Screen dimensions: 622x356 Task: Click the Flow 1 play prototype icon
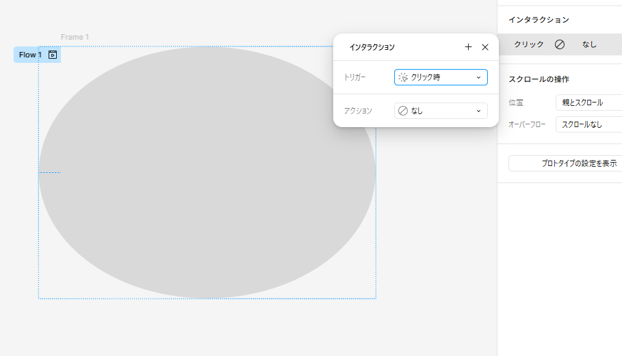(53, 55)
